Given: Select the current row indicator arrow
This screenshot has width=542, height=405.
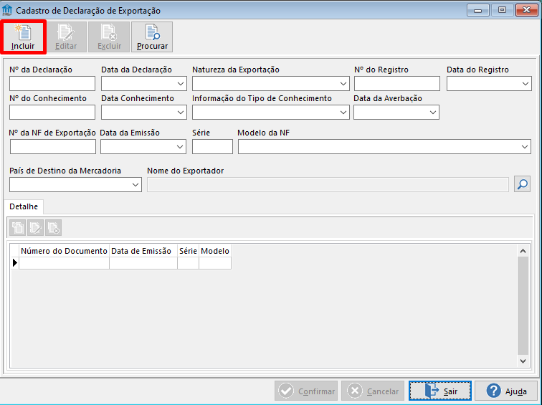Looking at the screenshot, I should point(14,263).
